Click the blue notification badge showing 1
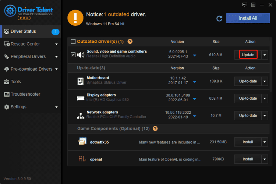The height and width of the screenshot is (184, 276). pyautogui.click(x=56, y=32)
